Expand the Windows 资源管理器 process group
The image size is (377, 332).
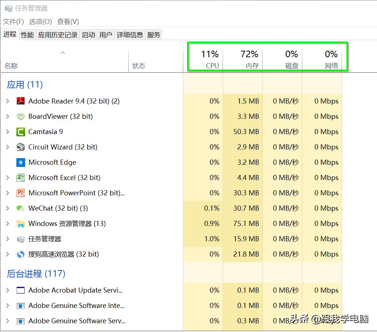(8, 223)
